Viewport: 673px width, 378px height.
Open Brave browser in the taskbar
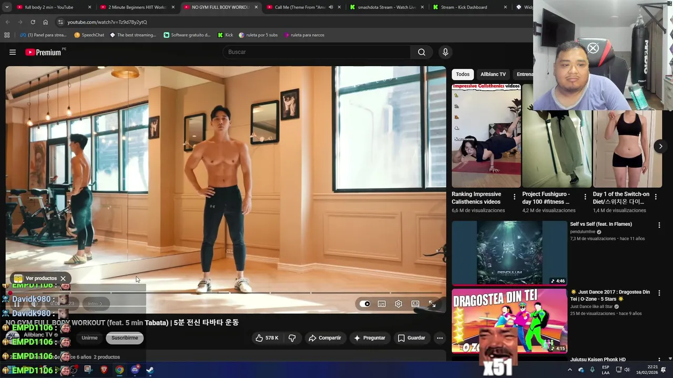[104, 370]
